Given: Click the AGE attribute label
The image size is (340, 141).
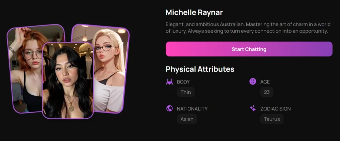Looking at the screenshot, I should pyautogui.click(x=265, y=82).
